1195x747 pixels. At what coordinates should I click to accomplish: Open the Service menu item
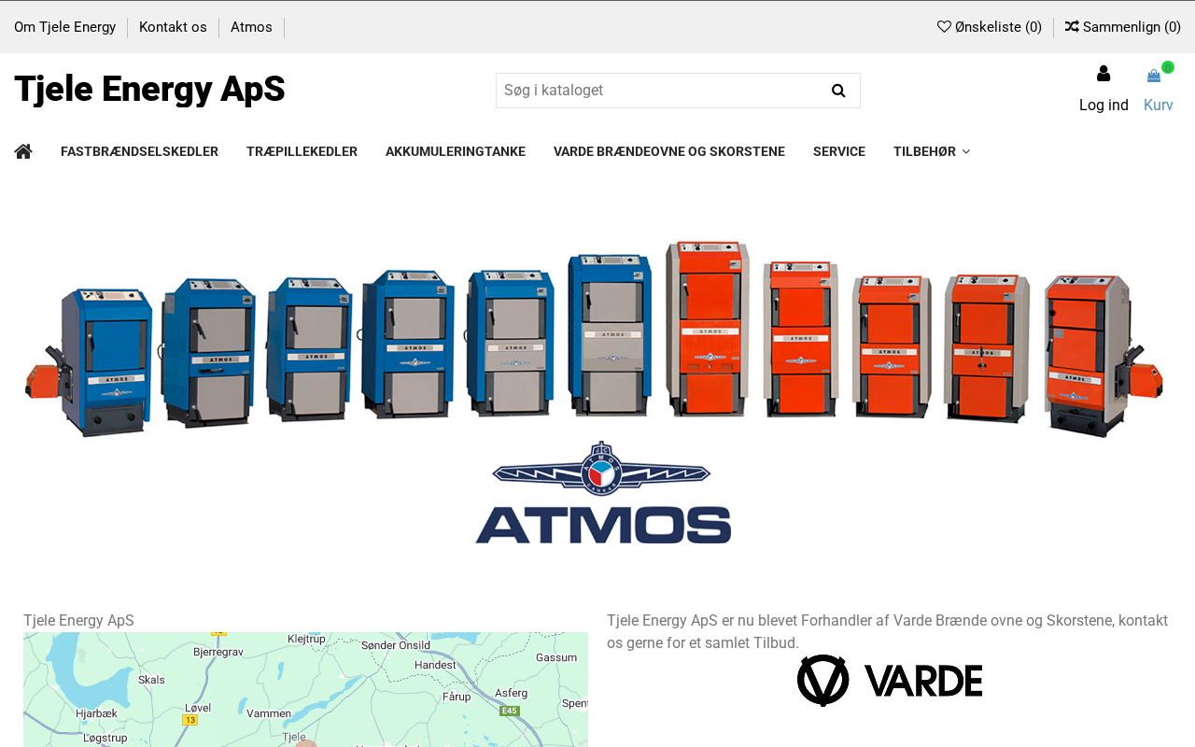tap(839, 151)
